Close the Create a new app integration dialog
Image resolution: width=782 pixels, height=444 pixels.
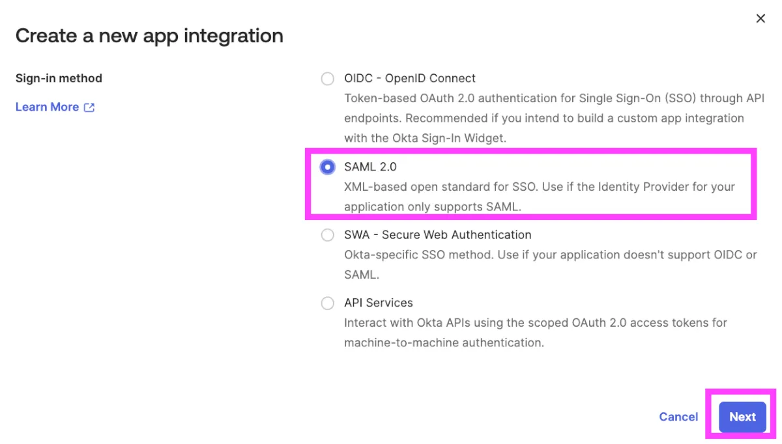(760, 19)
